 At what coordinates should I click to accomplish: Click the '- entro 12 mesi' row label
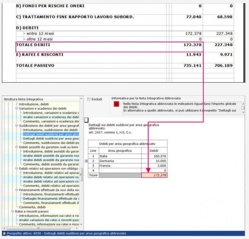(39, 33)
